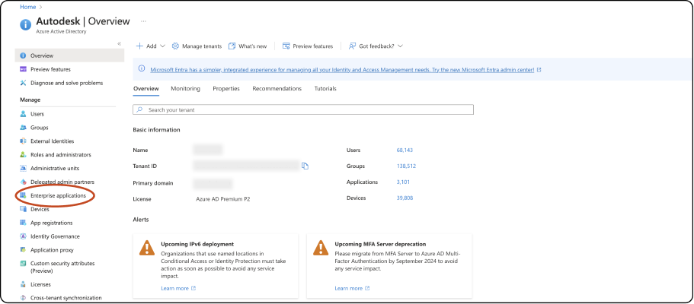
Task: Switch to the Monitoring tab
Action: [x=185, y=89]
